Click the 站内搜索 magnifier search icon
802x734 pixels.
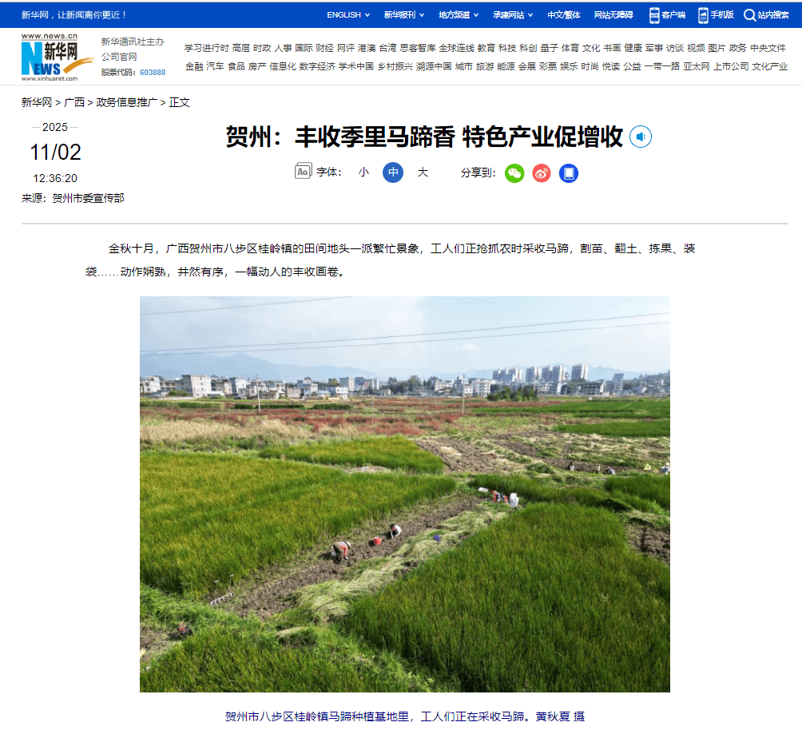click(749, 14)
